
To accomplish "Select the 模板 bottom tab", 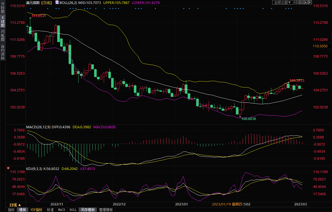I will (x=23, y=210).
